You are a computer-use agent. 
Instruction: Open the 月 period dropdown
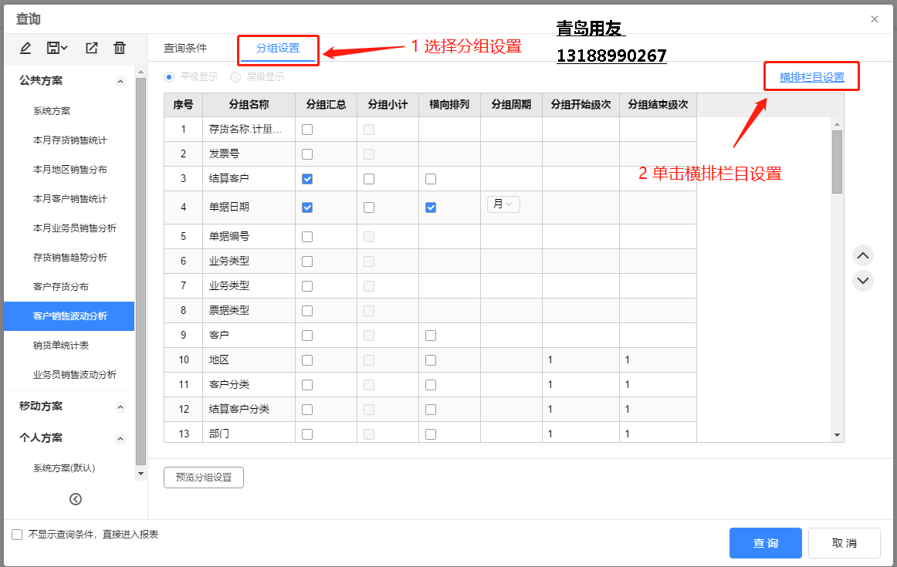[503, 204]
